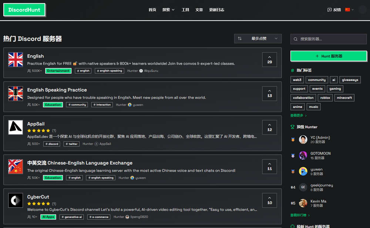The width and height of the screenshot is (370, 228).
Task: Click lipeng0820 hunter avatar on CyberCut card
Action: (127, 217)
